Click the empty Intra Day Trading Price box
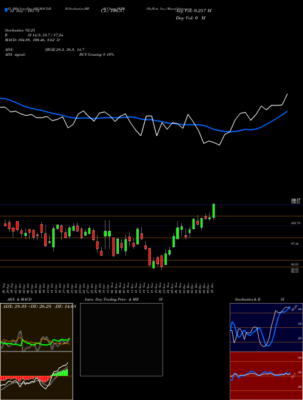 click(121, 339)
